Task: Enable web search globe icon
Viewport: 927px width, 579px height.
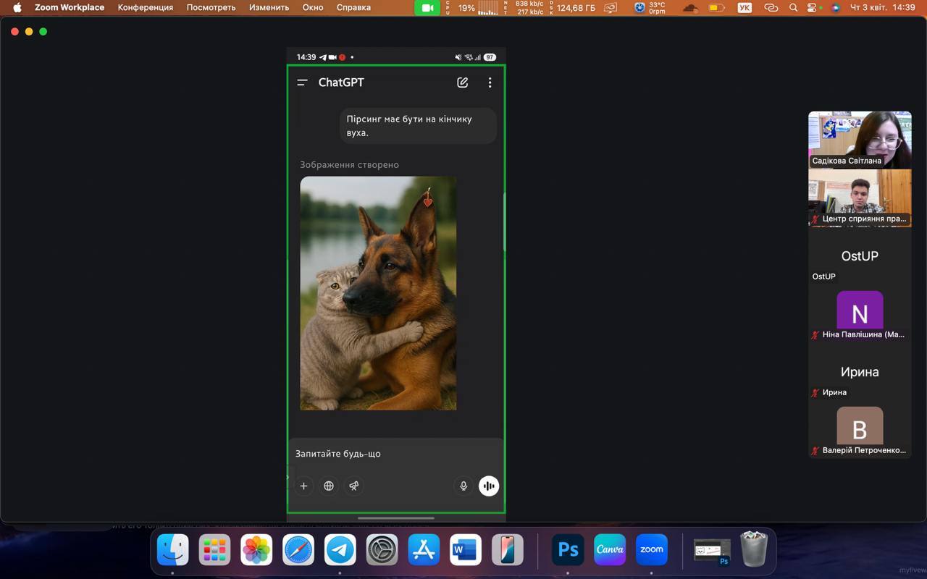Action: coord(329,486)
